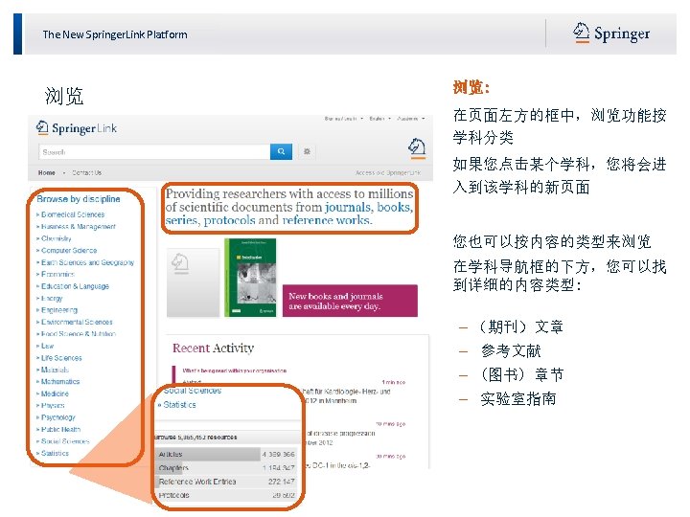The image size is (690, 517).
Task: Open the Academic edition dropdown
Action: click(x=410, y=119)
